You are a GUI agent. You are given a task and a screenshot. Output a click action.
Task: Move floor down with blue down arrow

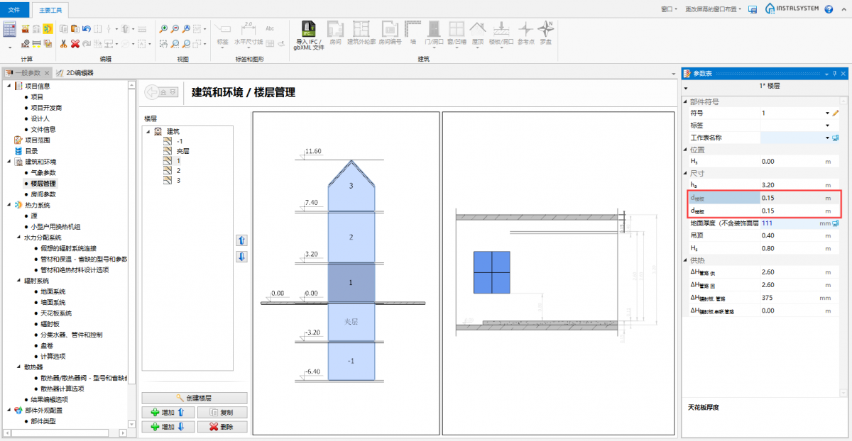(x=241, y=256)
